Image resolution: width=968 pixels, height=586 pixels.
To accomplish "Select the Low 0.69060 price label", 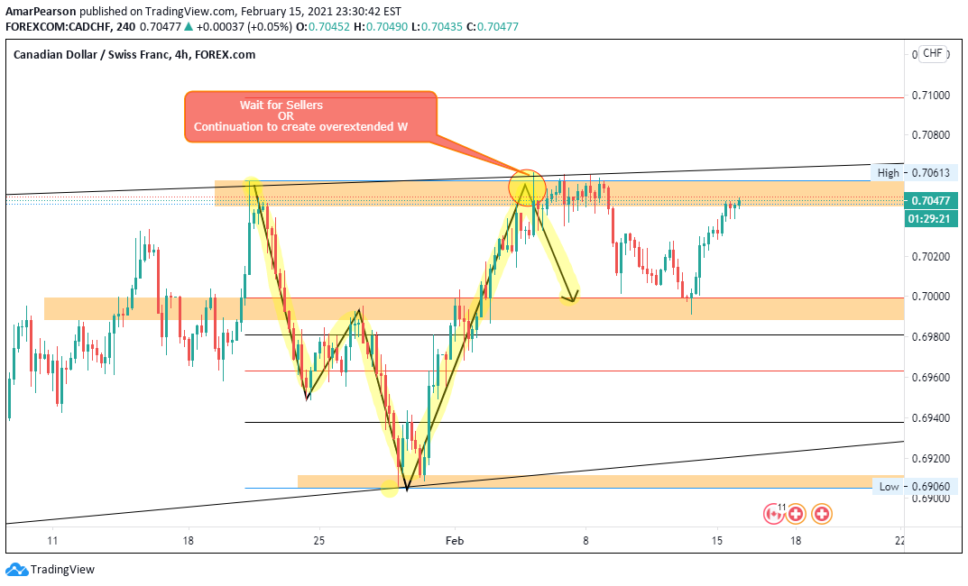I will pyautogui.click(x=915, y=487).
